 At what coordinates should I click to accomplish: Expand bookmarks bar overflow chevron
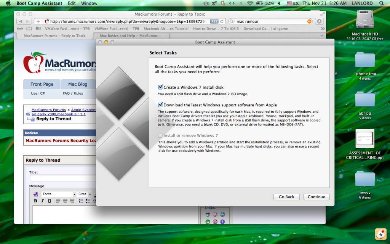(x=323, y=29)
